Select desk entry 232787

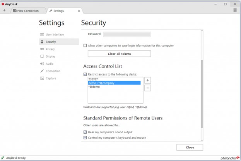[x=114, y=79]
